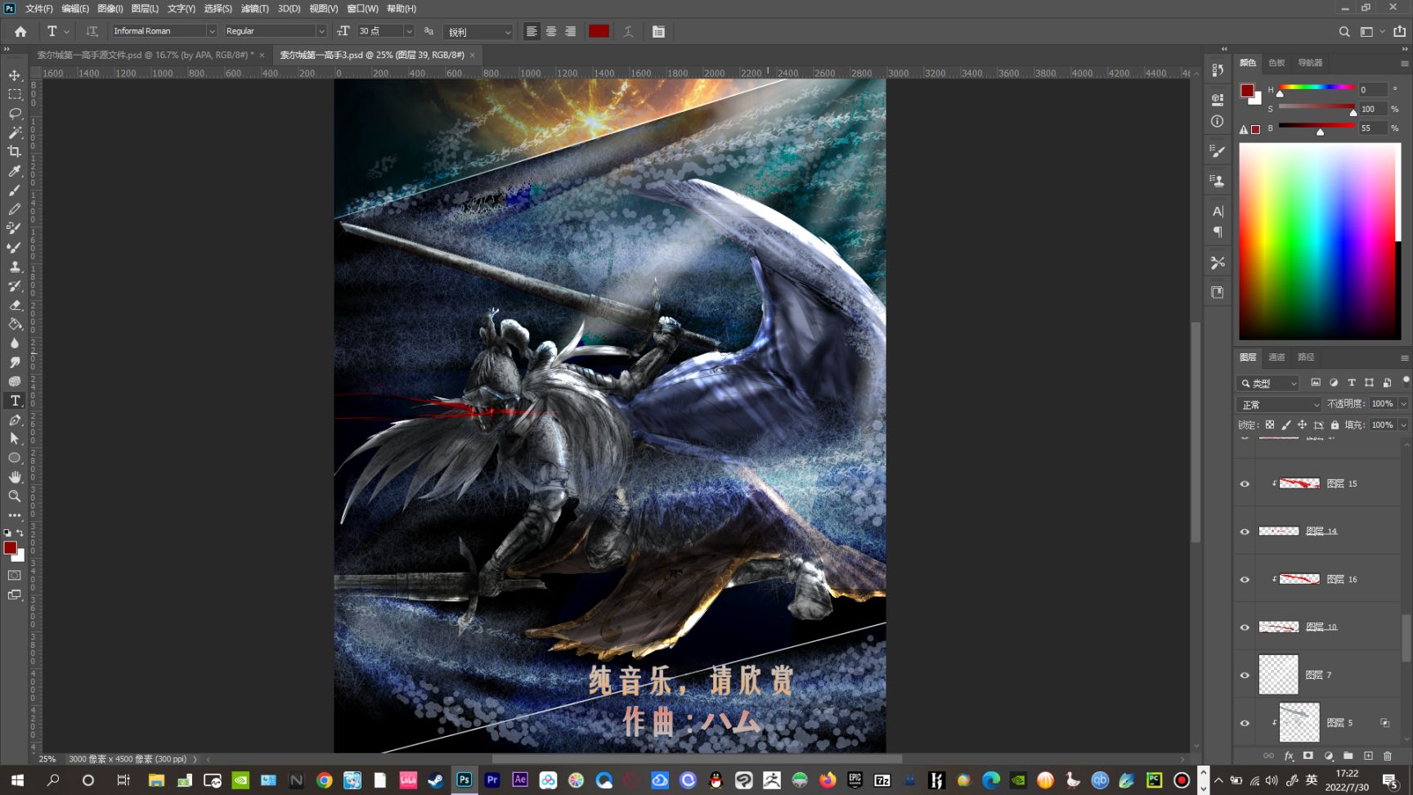This screenshot has height=795, width=1413.
Task: Select the Path Selection arrow tool
Action: (x=15, y=439)
